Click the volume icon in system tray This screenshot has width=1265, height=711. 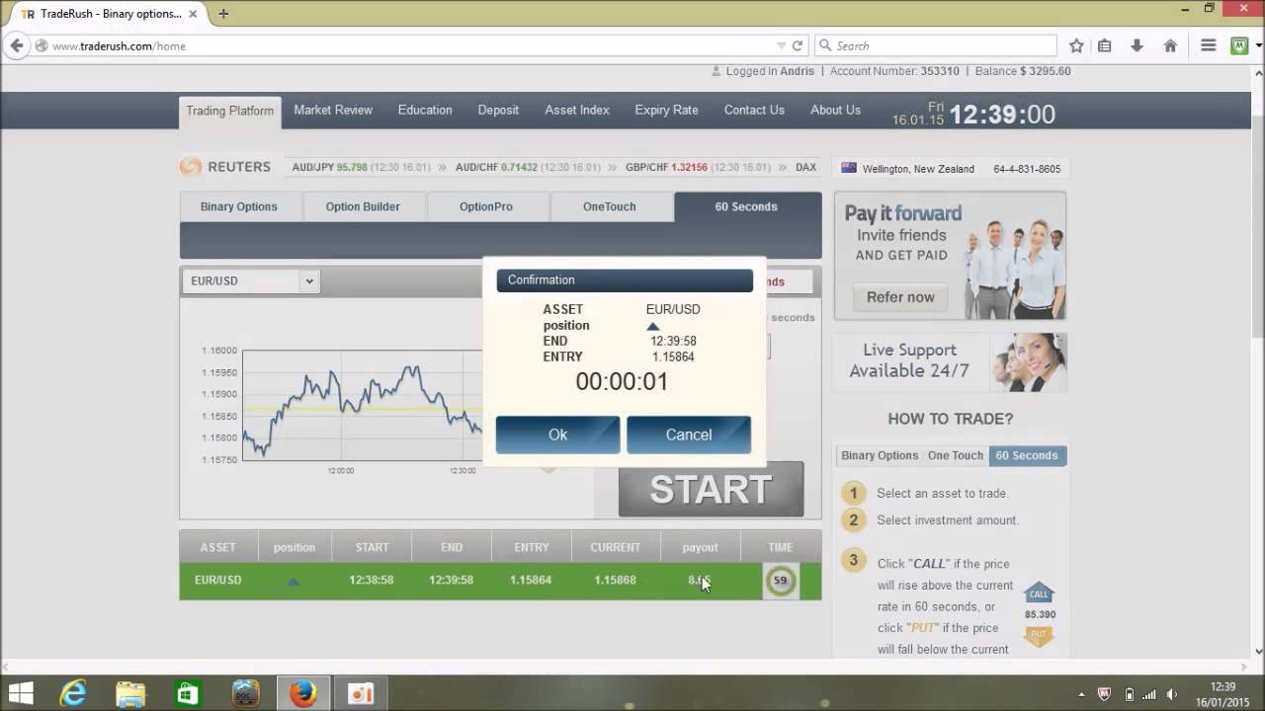pyautogui.click(x=1172, y=694)
